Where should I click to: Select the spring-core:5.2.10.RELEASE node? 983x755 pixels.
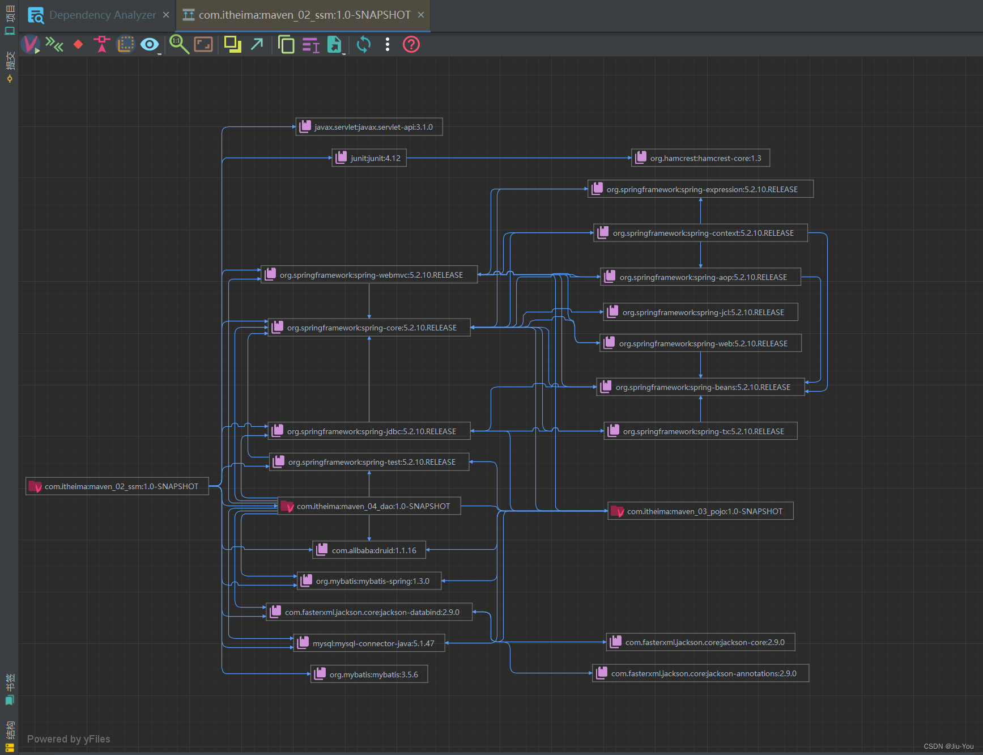tap(369, 328)
